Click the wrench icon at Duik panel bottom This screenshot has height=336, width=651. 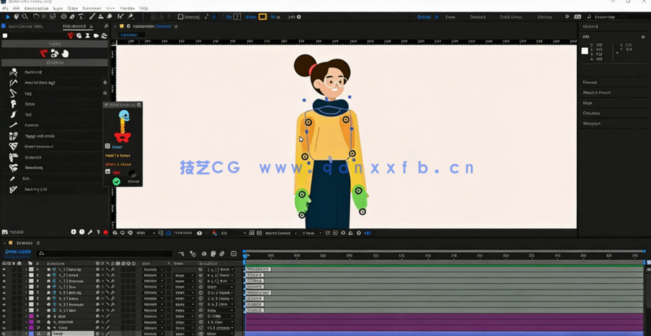click(x=90, y=232)
